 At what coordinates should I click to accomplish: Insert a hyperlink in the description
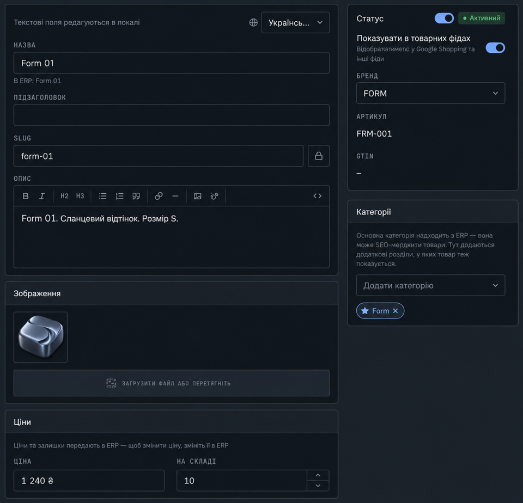point(159,196)
